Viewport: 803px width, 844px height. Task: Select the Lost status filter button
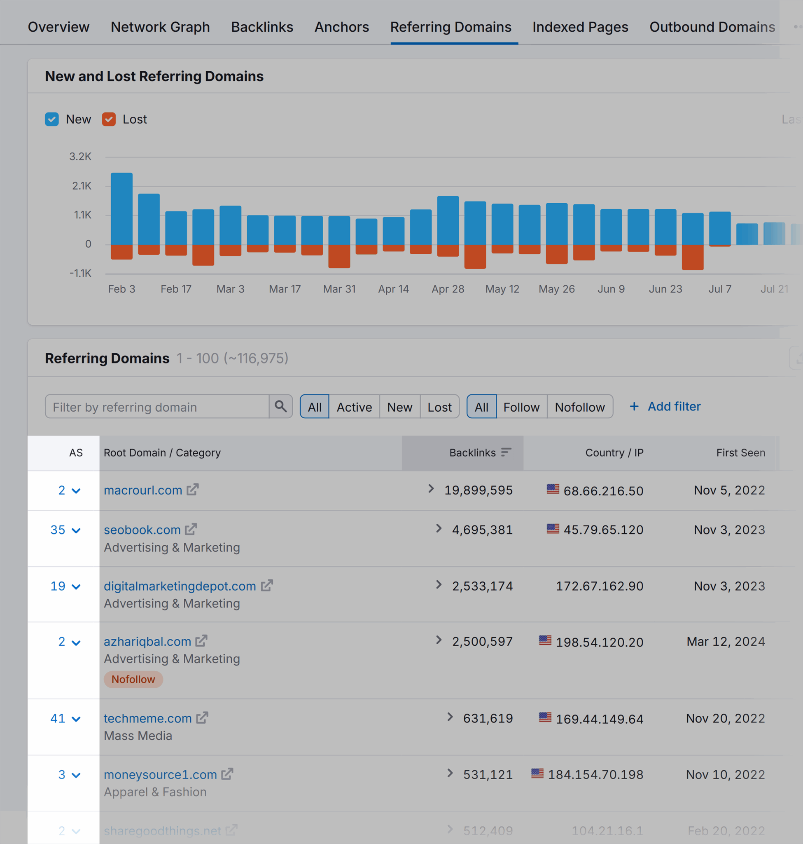coord(439,407)
